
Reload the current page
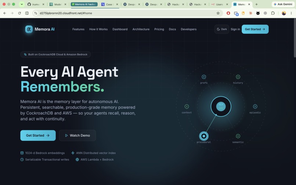(19, 13)
